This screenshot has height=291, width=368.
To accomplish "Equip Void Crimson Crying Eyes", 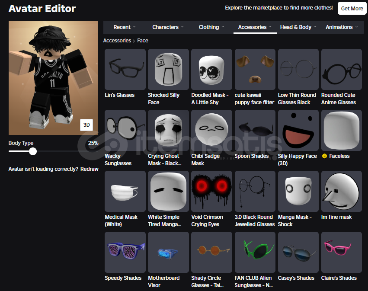I will click(211, 191).
